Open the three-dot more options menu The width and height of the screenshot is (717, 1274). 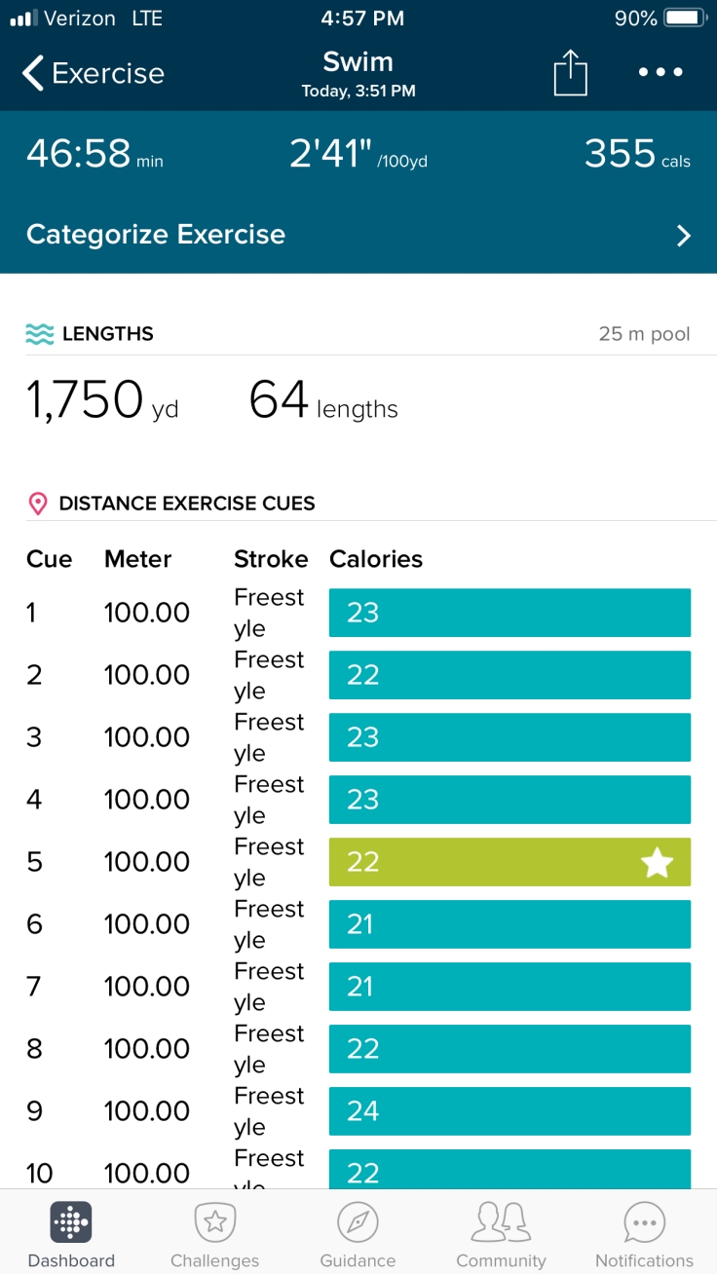[x=660, y=73]
